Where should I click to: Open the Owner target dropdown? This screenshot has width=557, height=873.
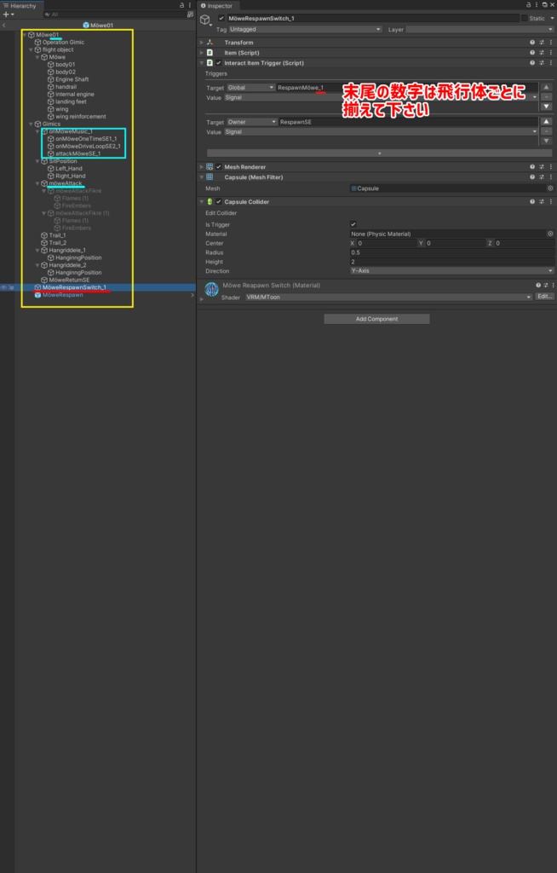click(251, 122)
